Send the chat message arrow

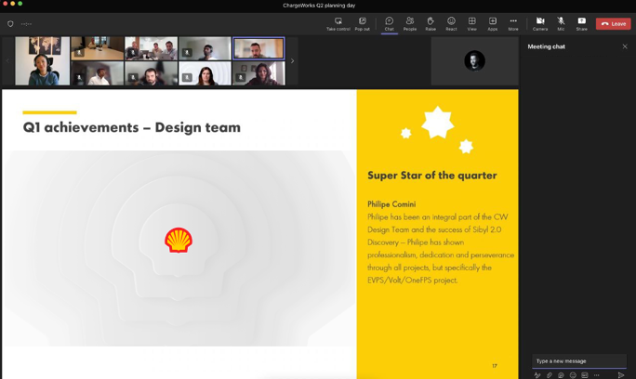[620, 375]
